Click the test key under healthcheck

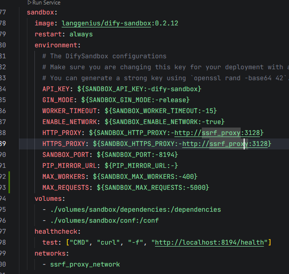coord(50,242)
